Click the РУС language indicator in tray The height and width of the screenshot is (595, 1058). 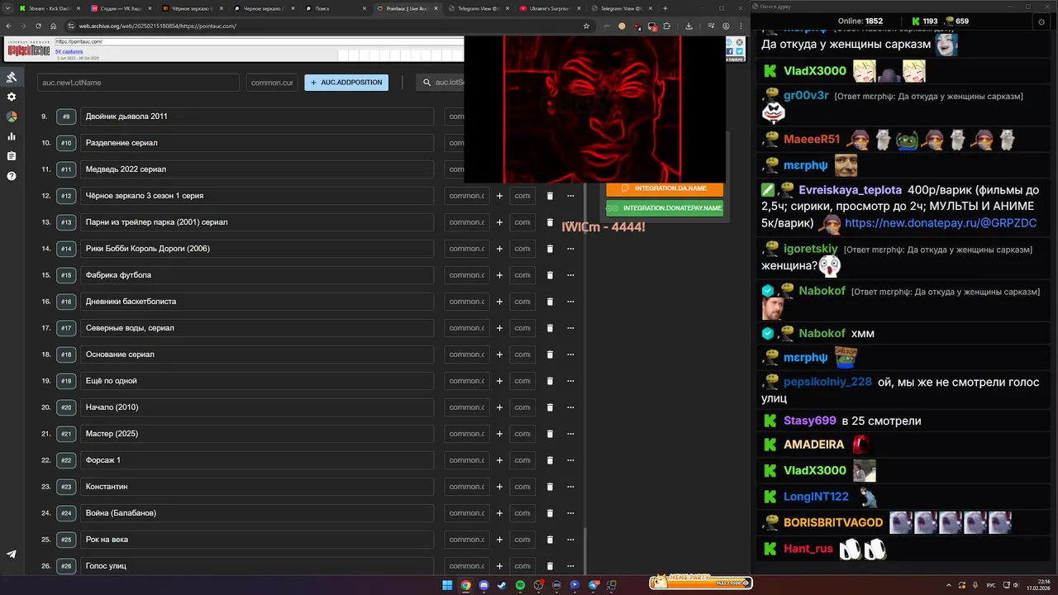pos(991,585)
